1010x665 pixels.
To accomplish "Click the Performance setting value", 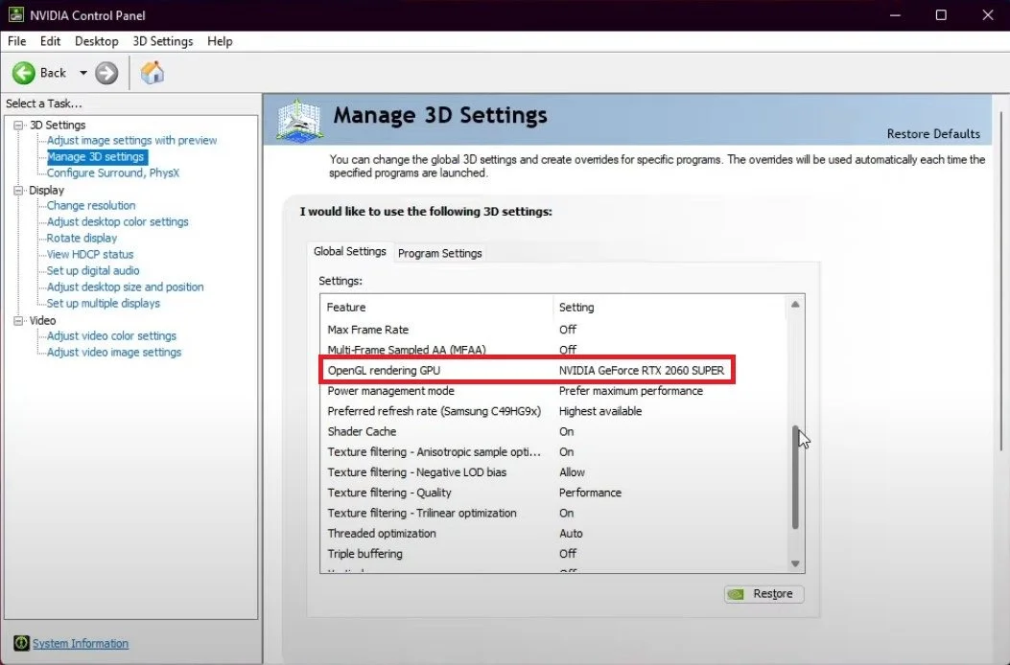I will (590, 493).
